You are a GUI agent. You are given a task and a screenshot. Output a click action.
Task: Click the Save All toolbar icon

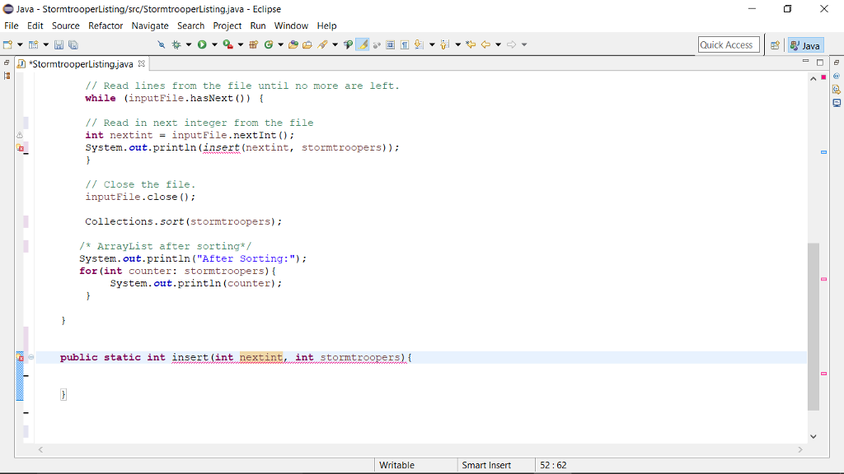73,44
